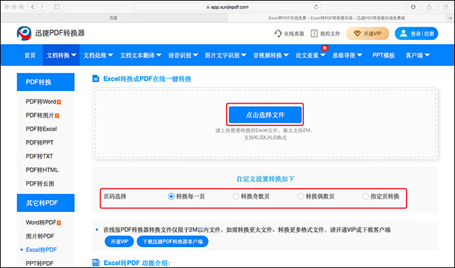This screenshot has width=455, height=268.
Task: Click the bookmark badge next to Word转PDF
Action: (x=59, y=223)
